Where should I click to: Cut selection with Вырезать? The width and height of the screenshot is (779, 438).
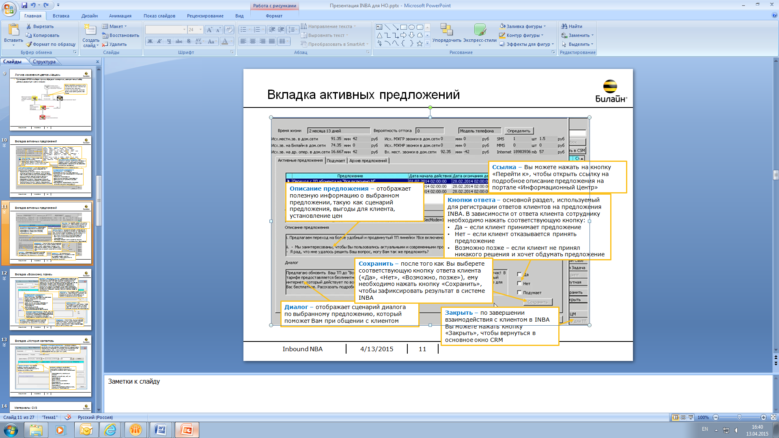(x=40, y=26)
